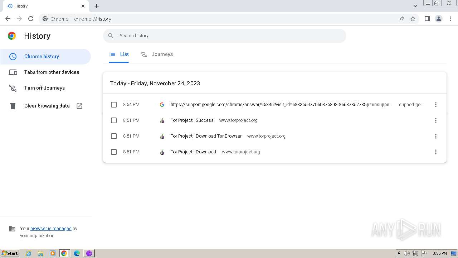This screenshot has width=458, height=258.
Task: Open Tor Browser from the taskbar
Action: point(89,253)
